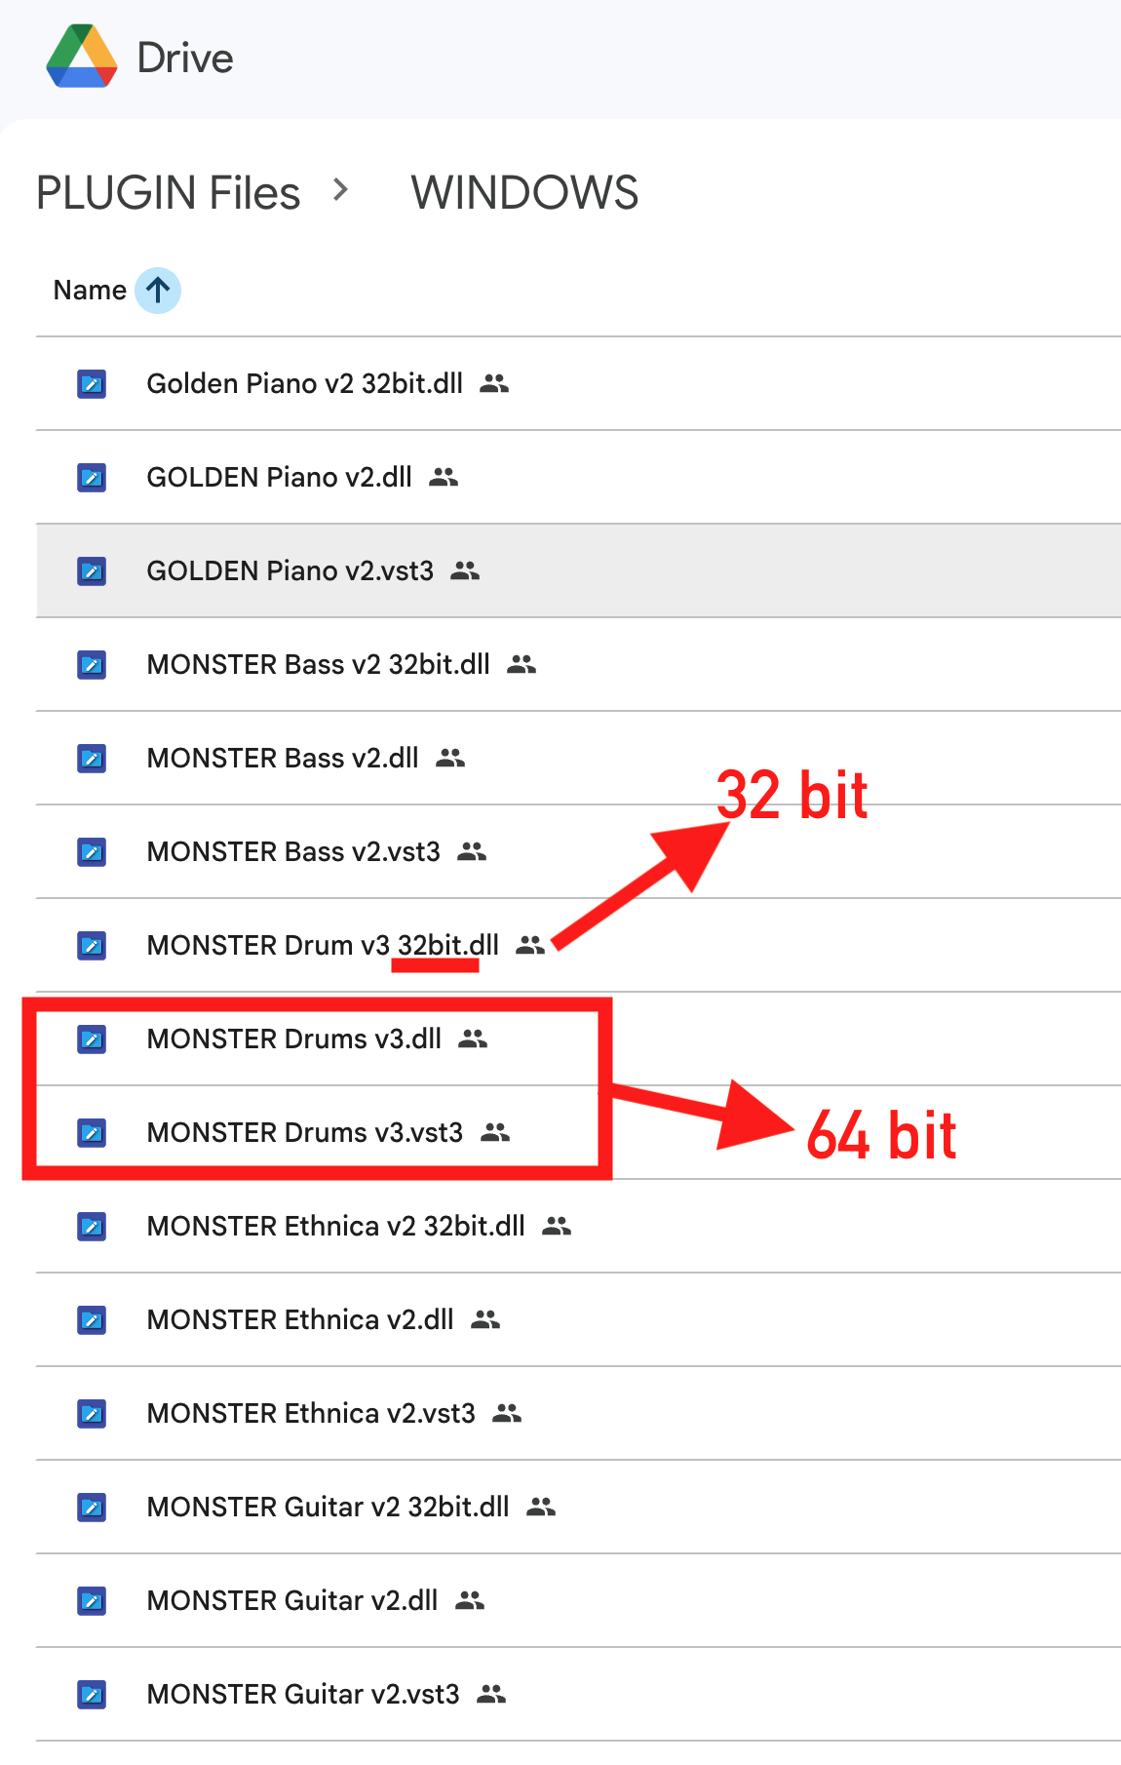Select the file MONSTER Ethnica v2.vst3
The image size is (1121, 1765).
pos(578,1413)
